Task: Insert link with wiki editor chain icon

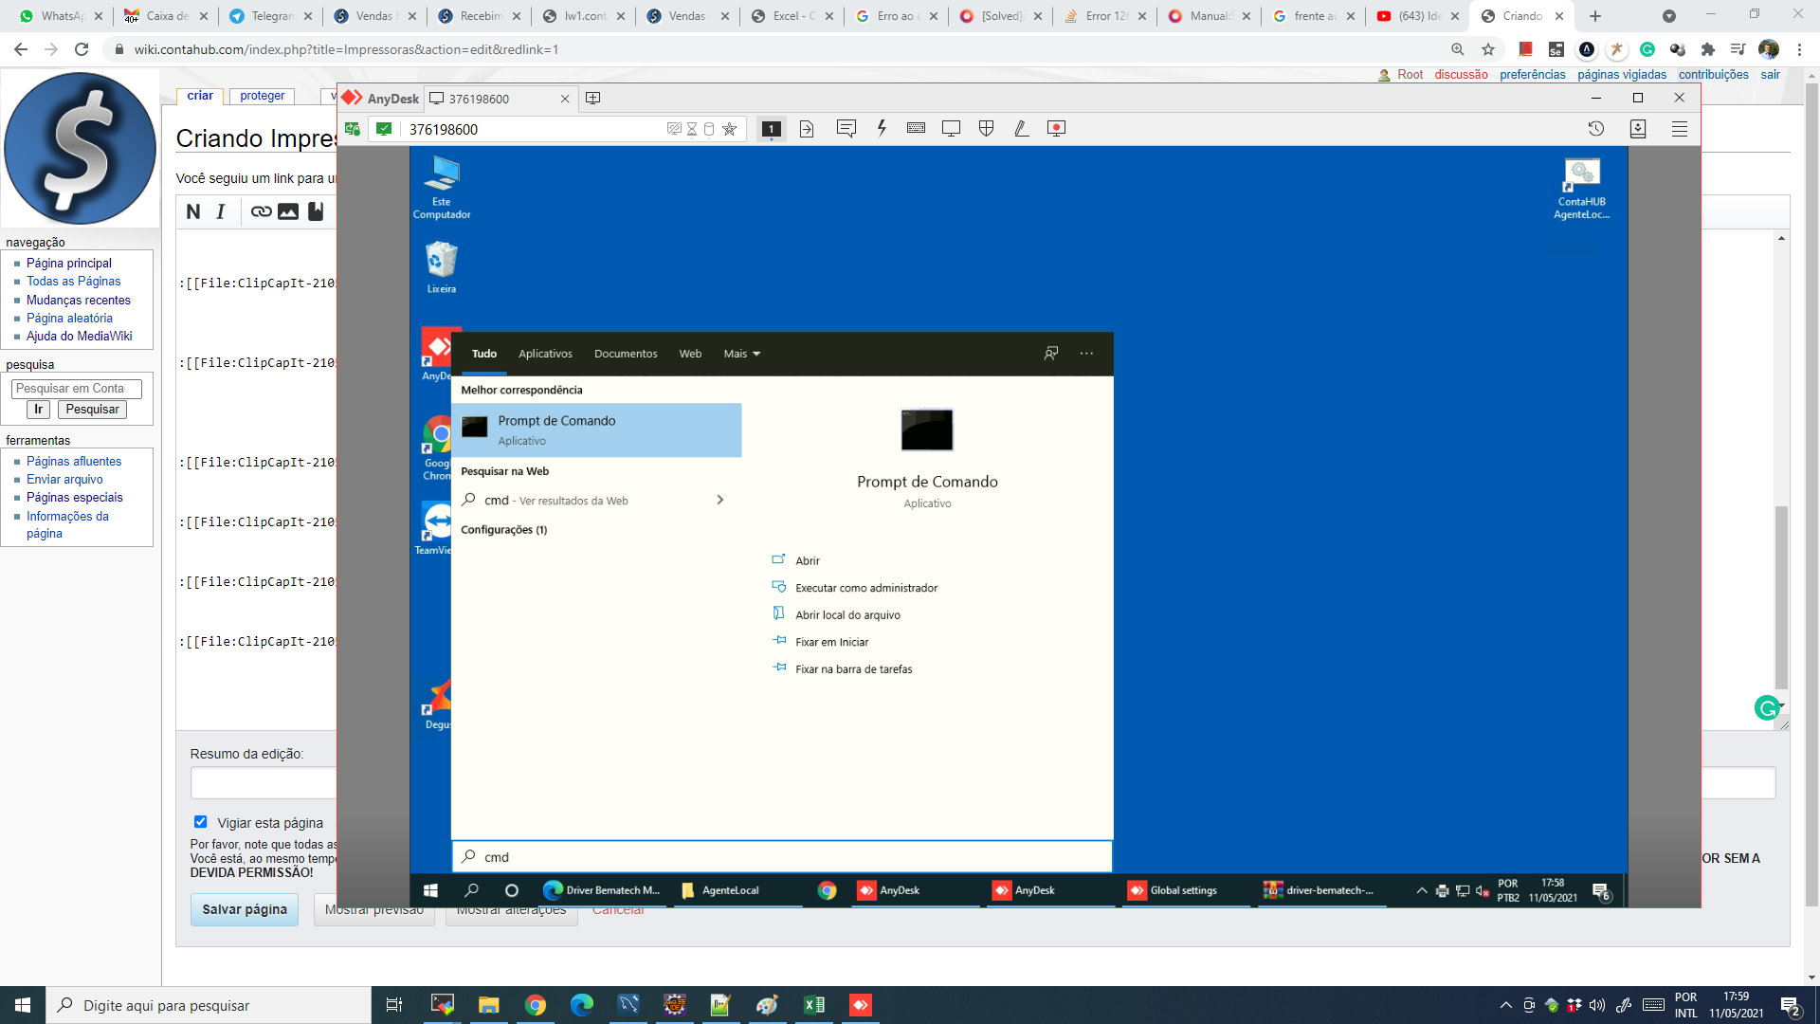Action: [261, 211]
